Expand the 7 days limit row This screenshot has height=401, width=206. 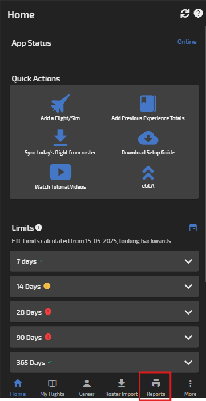104,261
